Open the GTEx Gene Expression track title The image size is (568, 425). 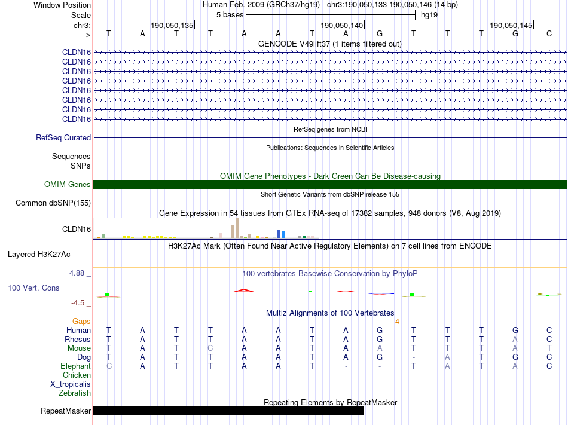click(x=330, y=213)
